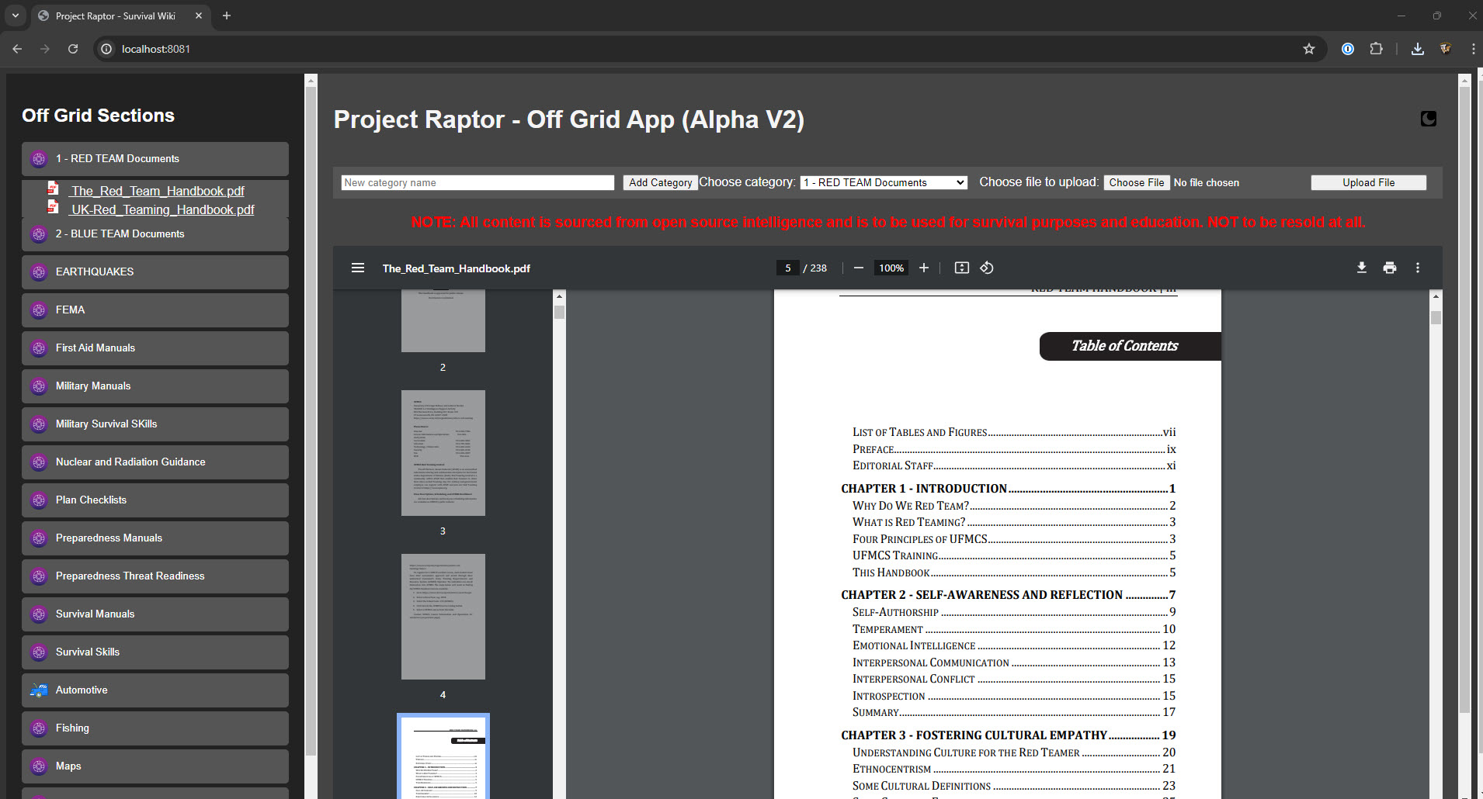The height and width of the screenshot is (799, 1483).
Task: Click the New category name field
Action: tap(478, 182)
